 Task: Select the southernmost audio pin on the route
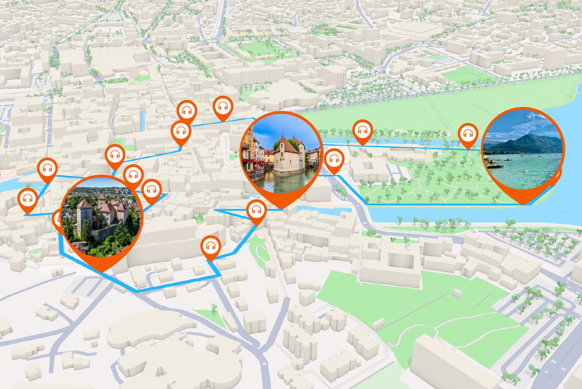[210, 246]
